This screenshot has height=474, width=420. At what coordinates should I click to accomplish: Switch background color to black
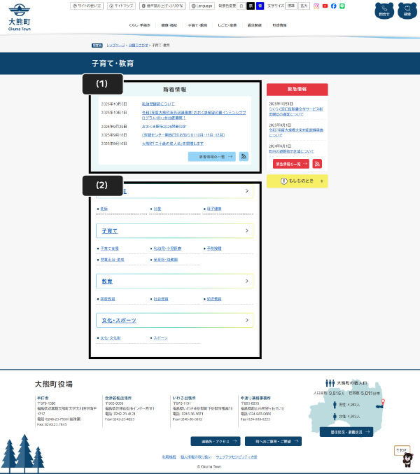250,6
